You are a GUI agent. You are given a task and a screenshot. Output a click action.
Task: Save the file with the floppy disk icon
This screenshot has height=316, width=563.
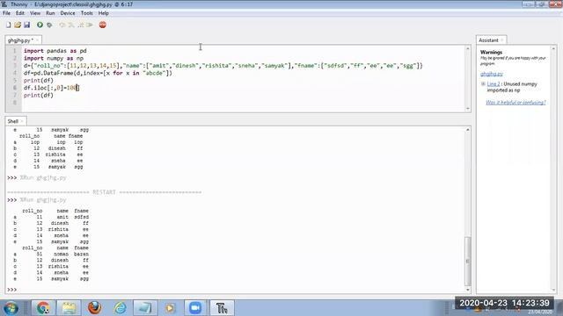click(x=27, y=25)
